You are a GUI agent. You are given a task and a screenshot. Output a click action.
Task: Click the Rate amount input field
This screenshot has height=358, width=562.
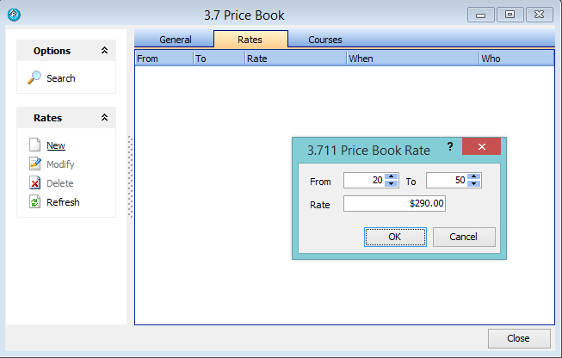tap(394, 204)
